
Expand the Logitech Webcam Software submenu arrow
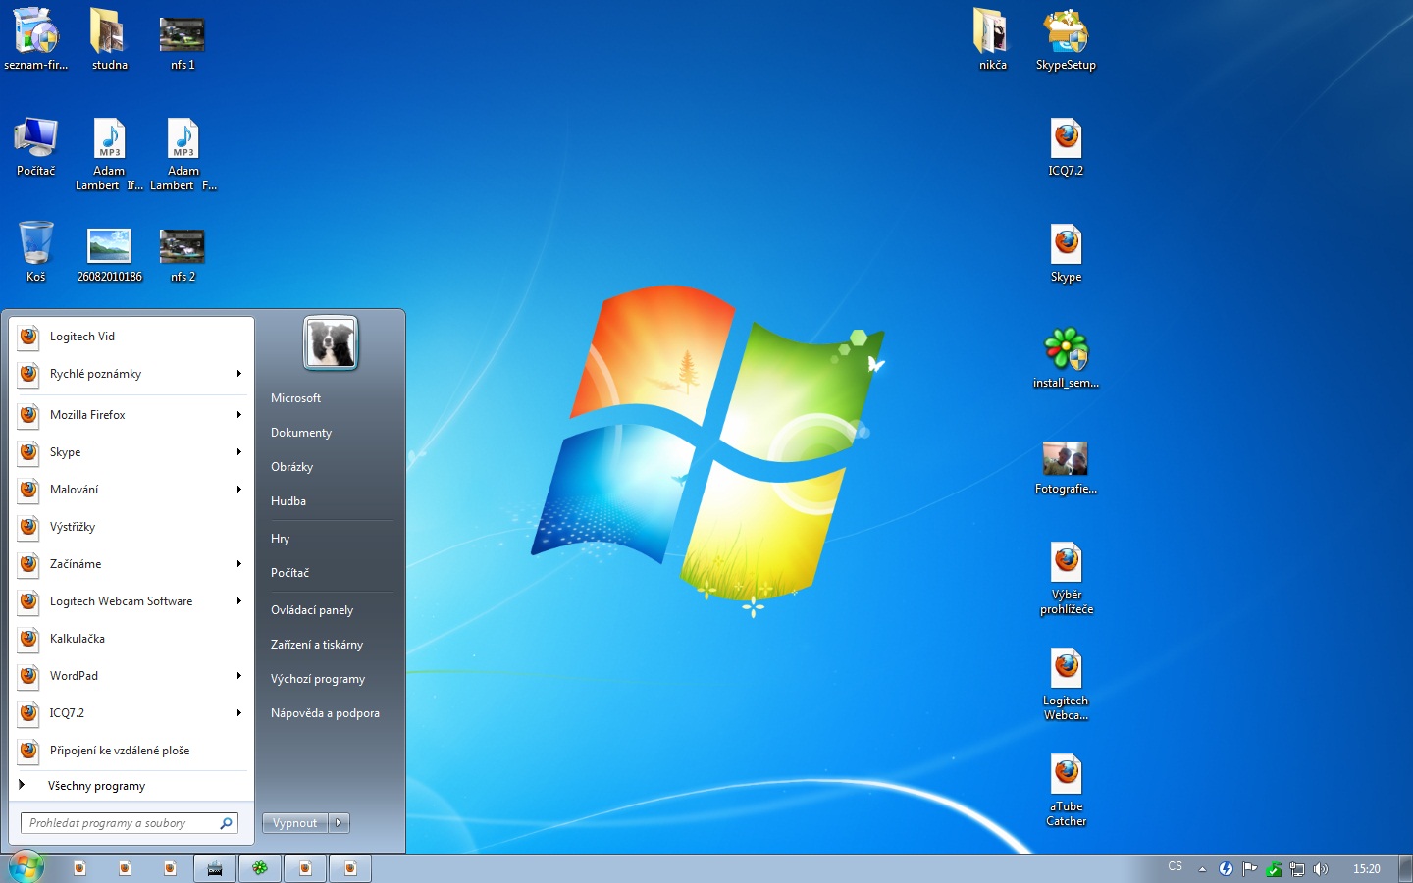pos(238,601)
